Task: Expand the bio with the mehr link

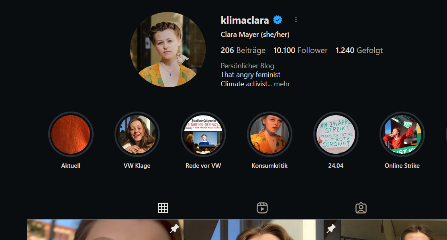Action: [x=282, y=84]
